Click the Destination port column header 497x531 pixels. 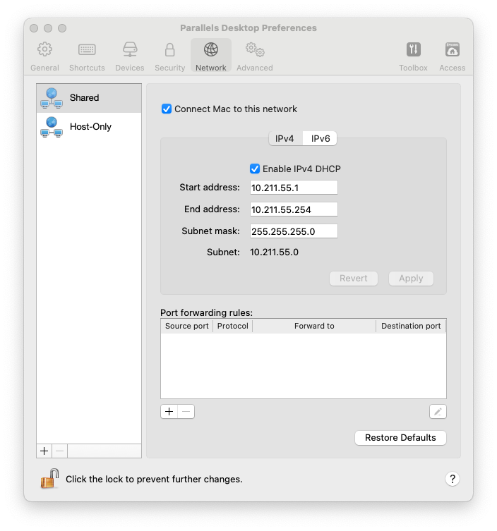point(411,326)
